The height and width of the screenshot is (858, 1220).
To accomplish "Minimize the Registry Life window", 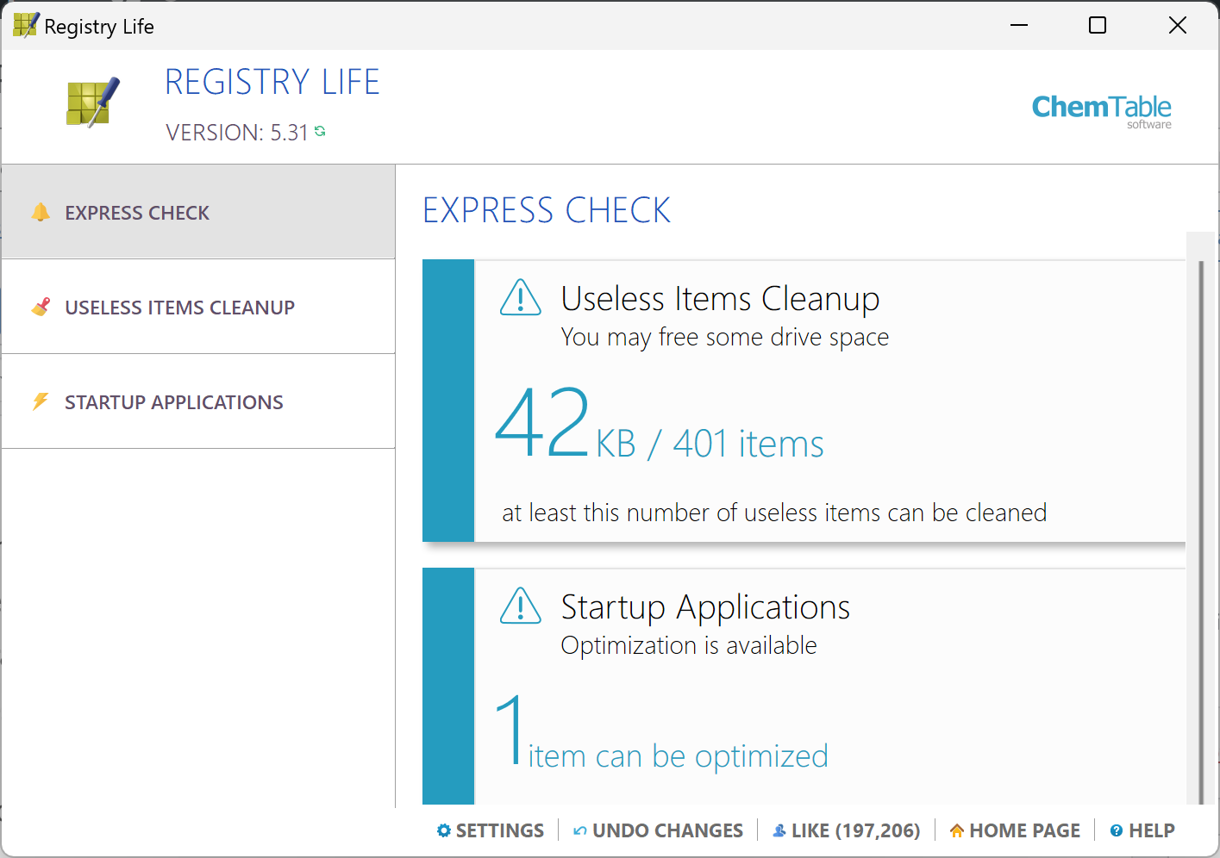I will pos(1019,26).
